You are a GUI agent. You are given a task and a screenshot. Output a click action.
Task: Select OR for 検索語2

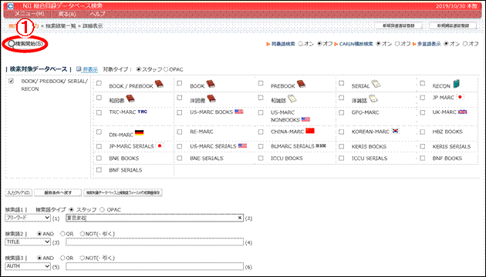click(x=62, y=234)
